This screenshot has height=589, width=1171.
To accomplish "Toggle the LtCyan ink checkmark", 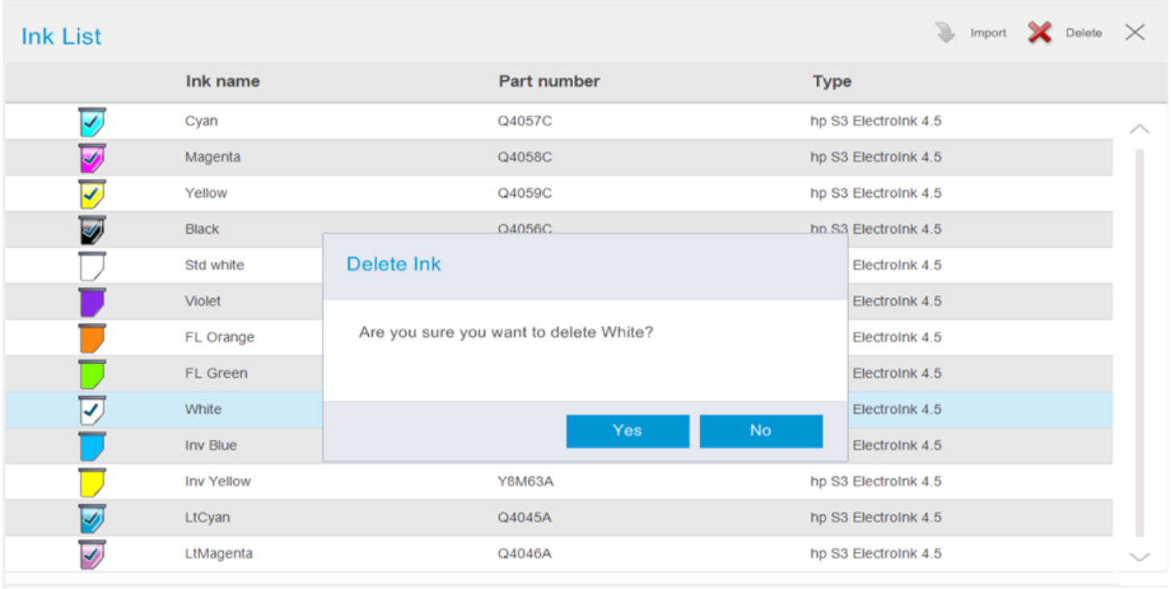I will 92,518.
